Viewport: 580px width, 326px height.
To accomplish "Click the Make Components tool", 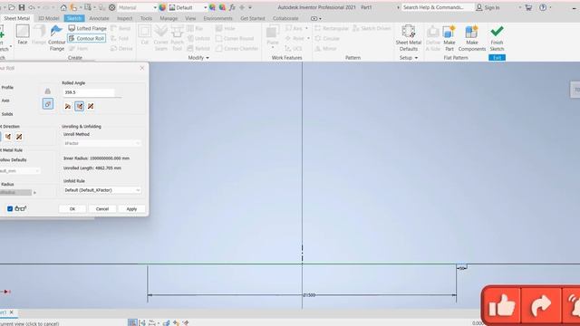I will tap(471, 38).
